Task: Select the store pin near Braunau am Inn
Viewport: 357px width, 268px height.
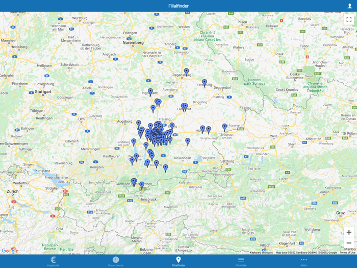Action: pyautogui.click(x=224, y=128)
